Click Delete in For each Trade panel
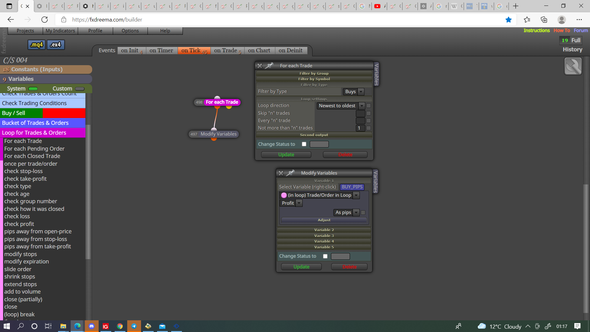 [x=345, y=155]
